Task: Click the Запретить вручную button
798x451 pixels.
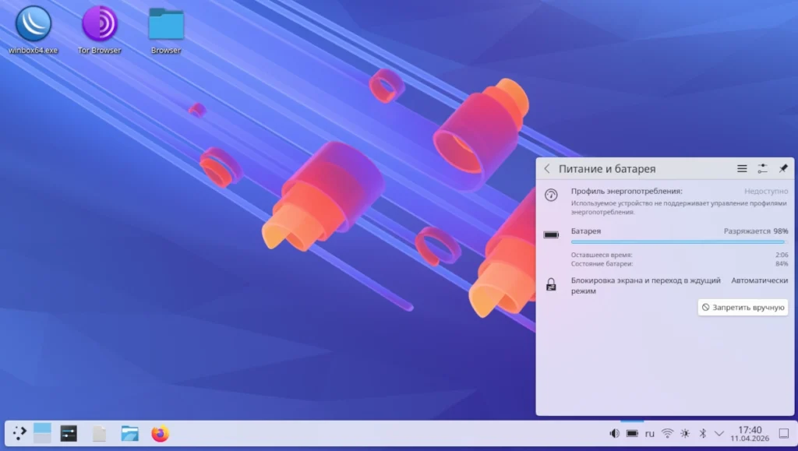Action: point(743,308)
